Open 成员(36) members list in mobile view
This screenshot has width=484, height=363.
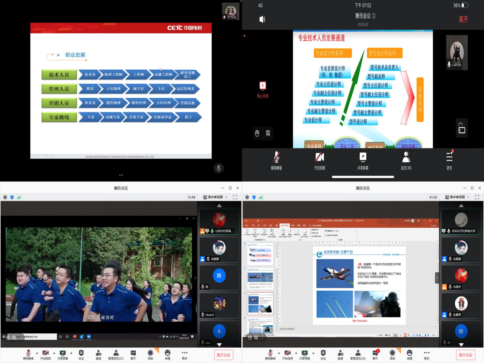406,157
